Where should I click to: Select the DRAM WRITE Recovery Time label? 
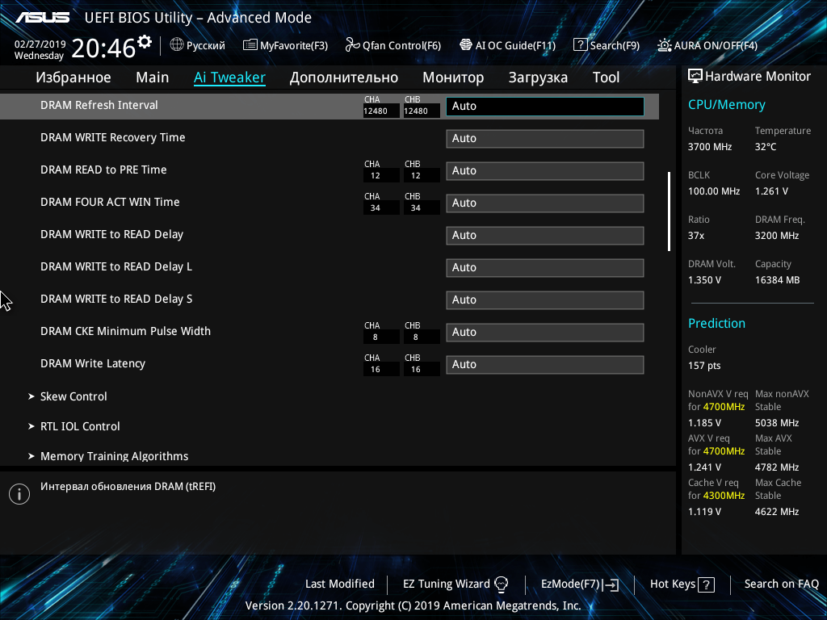(113, 137)
